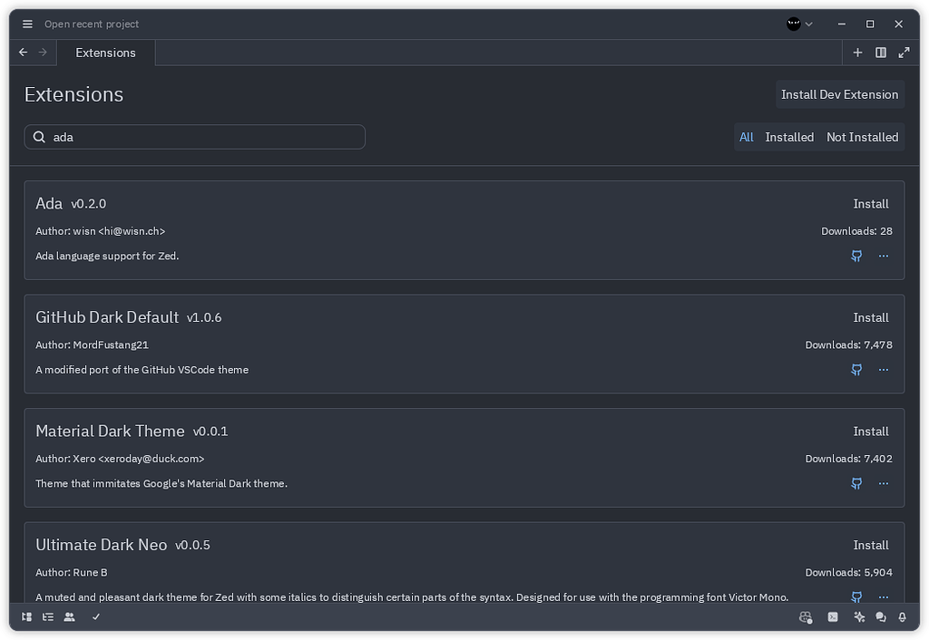This screenshot has width=929, height=640.
Task: Install GitHub Dark Default theme
Action: 870,317
